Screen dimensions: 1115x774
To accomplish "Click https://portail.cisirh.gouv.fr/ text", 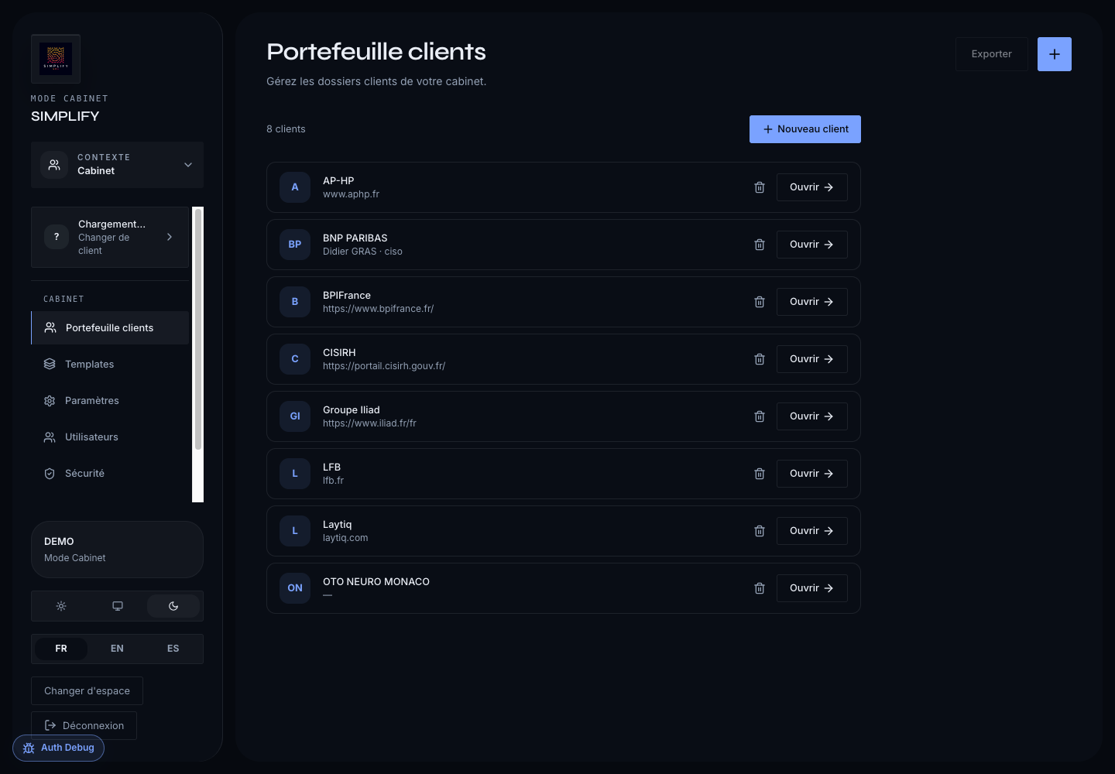I will (384, 366).
